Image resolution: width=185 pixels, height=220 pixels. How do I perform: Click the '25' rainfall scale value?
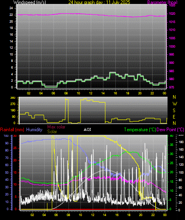15,148
